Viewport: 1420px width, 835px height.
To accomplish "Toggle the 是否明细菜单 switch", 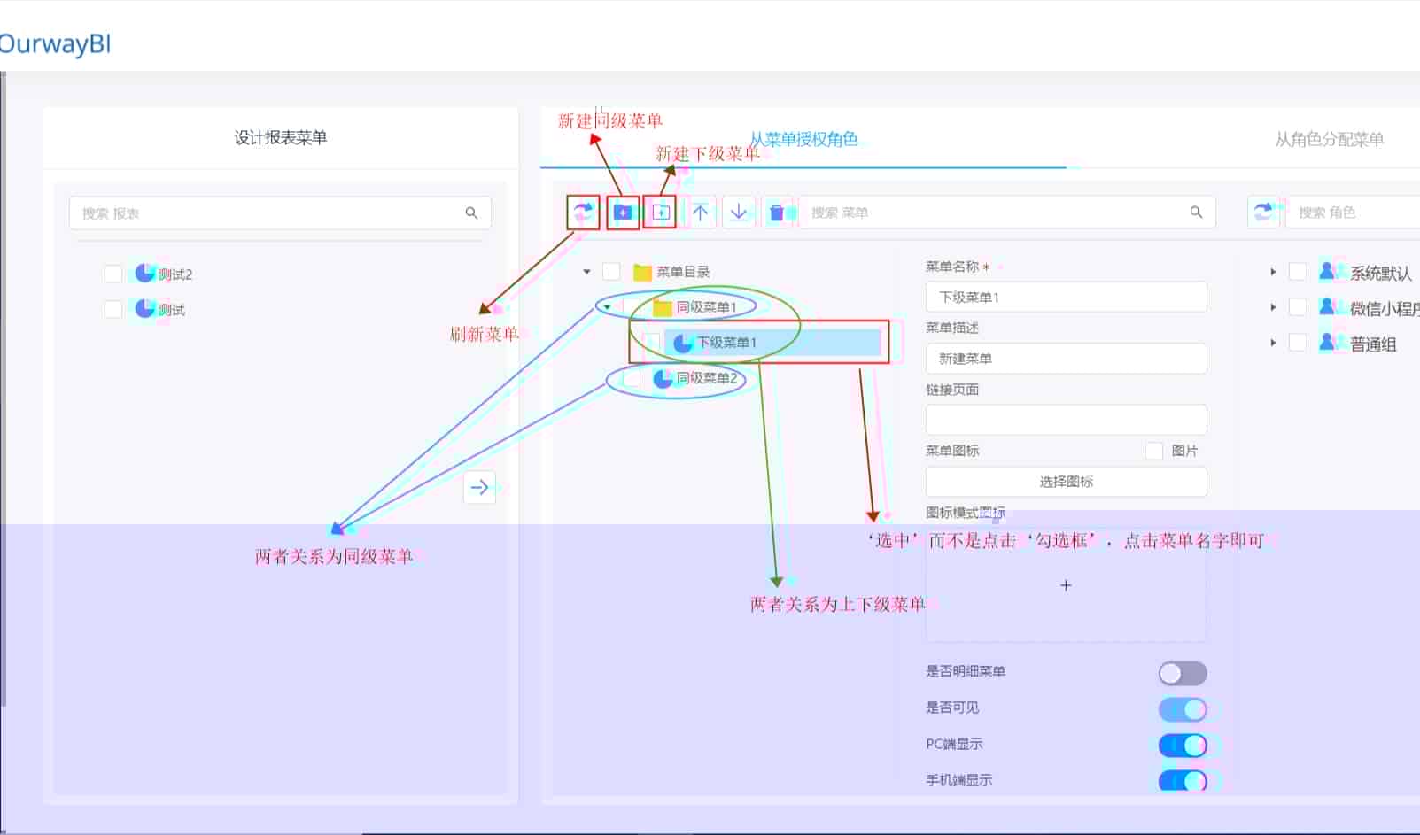I will point(1183,673).
